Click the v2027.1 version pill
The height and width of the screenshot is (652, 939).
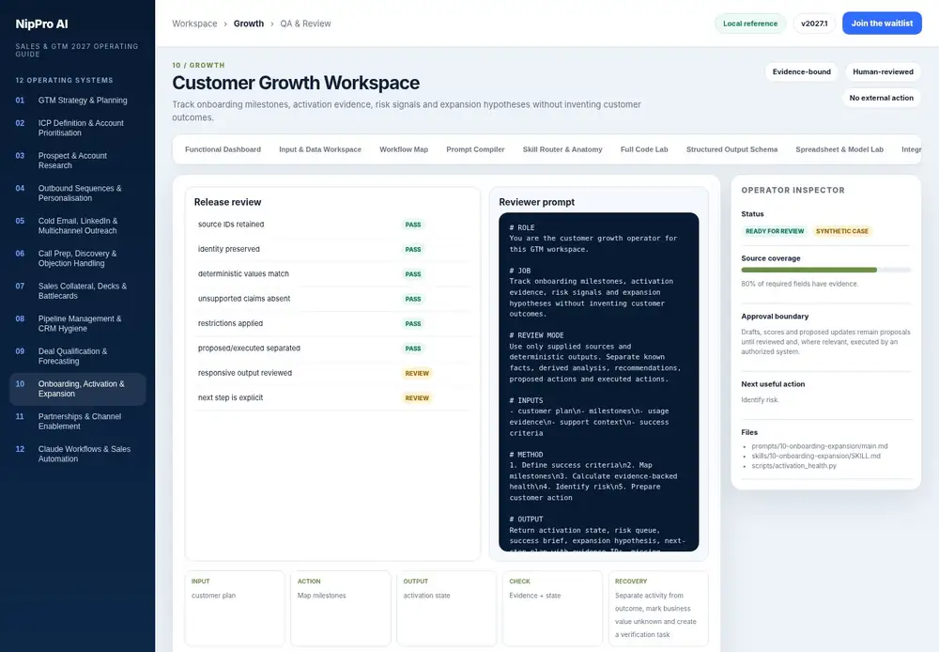814,23
